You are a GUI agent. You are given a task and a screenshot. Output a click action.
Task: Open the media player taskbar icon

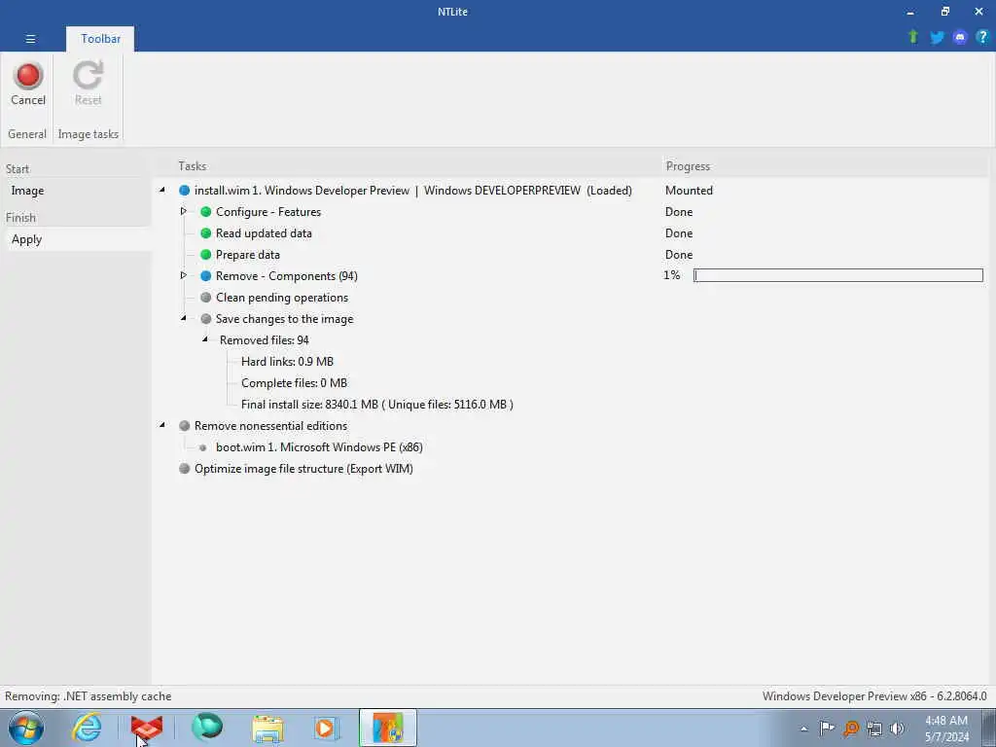[327, 728]
